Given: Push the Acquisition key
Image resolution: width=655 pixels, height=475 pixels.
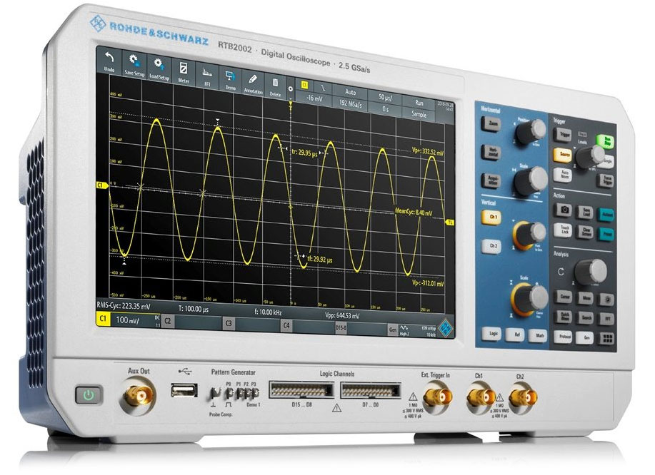Looking at the screenshot, I should point(491,180).
